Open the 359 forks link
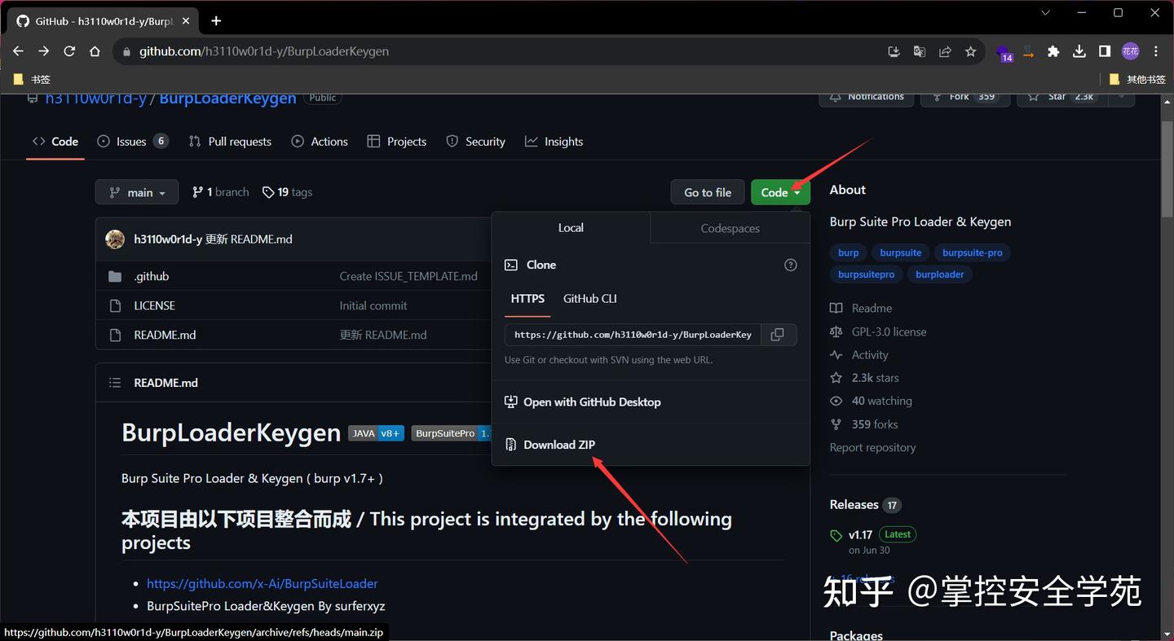 pos(863,424)
